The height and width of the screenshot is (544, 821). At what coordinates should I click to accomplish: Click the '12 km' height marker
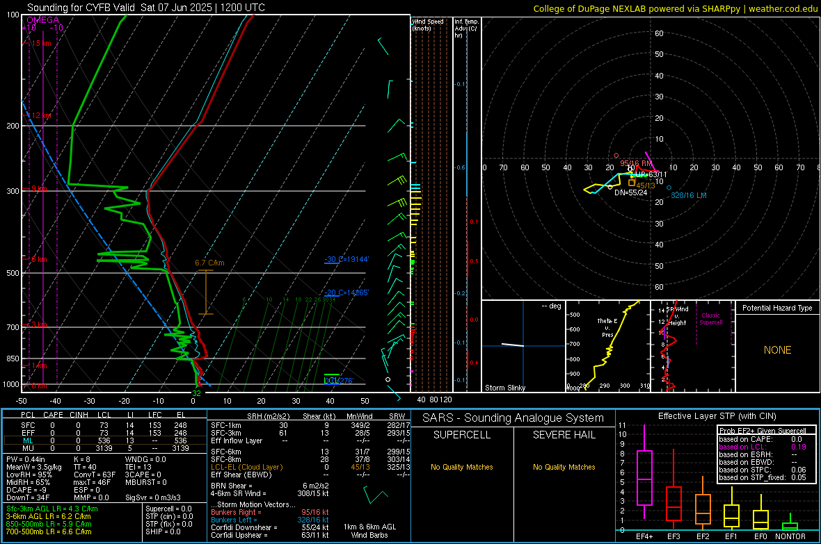coord(41,115)
